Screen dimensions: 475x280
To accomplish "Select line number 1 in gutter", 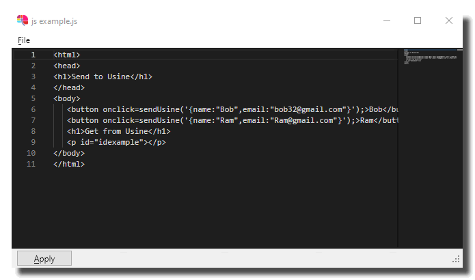I will (x=33, y=55).
